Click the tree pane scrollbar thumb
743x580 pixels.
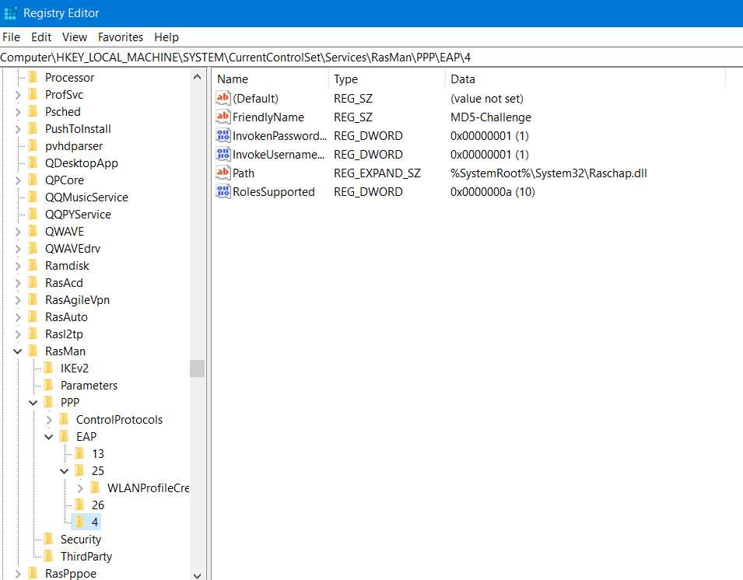pos(198,368)
